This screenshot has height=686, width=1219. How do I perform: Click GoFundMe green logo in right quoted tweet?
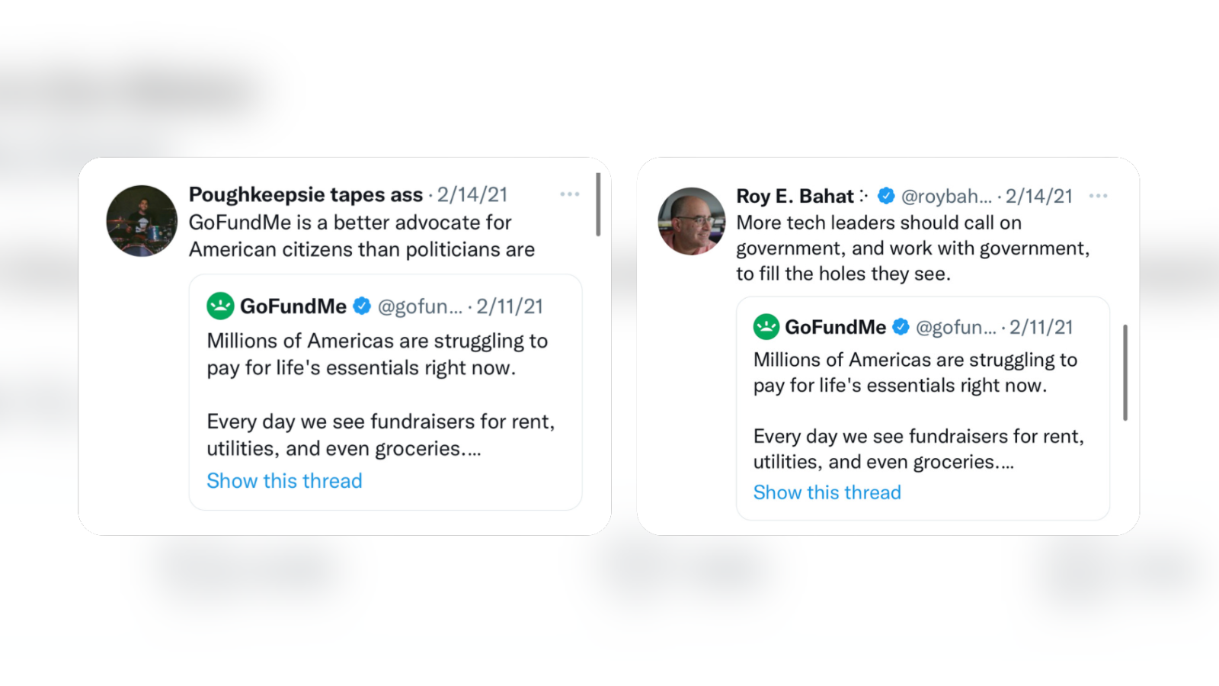click(766, 327)
